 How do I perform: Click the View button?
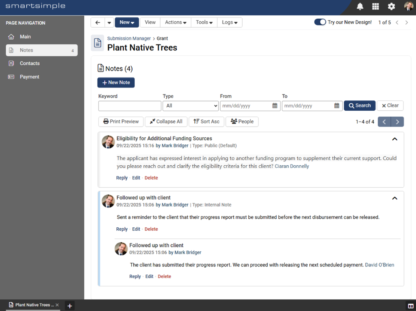pyautogui.click(x=150, y=22)
